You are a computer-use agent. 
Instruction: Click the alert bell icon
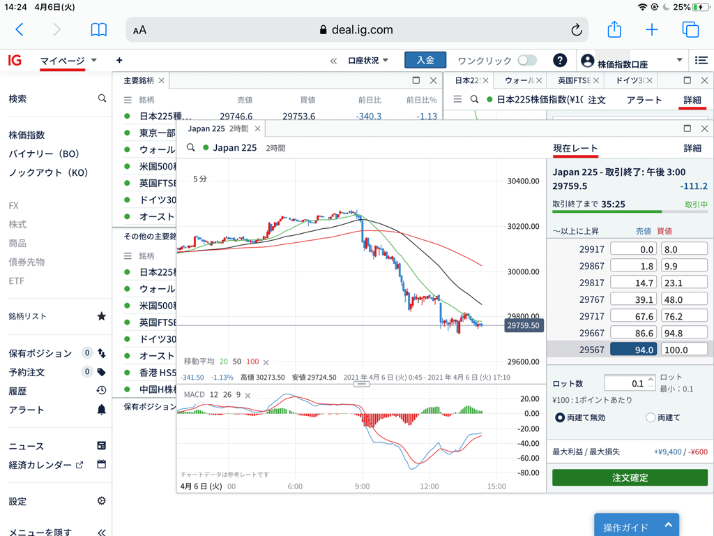coord(102,410)
